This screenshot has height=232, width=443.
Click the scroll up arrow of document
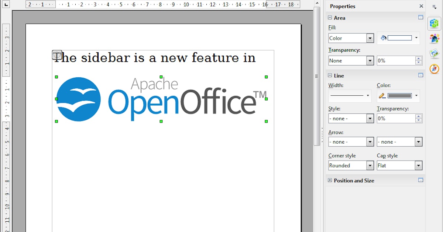tap(317, 3)
